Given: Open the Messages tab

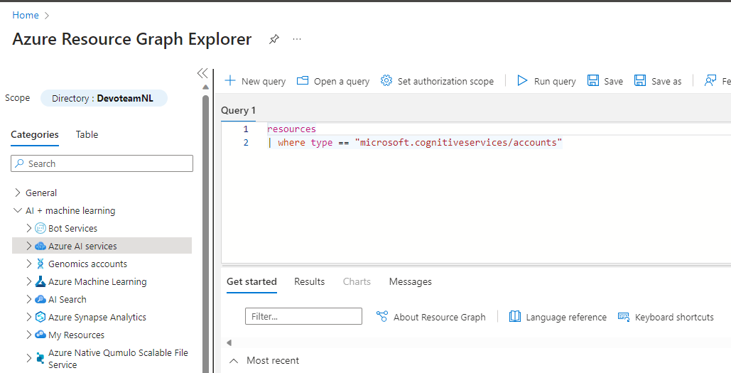Looking at the screenshot, I should [x=411, y=281].
